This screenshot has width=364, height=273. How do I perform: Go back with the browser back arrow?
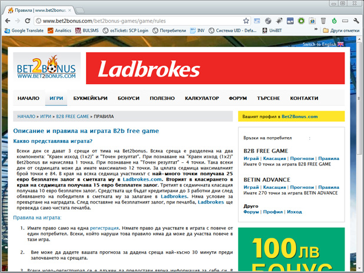point(8,21)
